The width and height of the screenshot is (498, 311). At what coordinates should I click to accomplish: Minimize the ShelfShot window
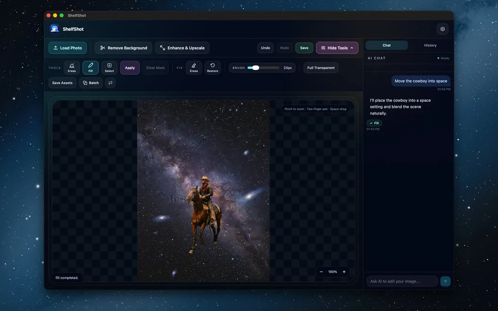[55, 15]
